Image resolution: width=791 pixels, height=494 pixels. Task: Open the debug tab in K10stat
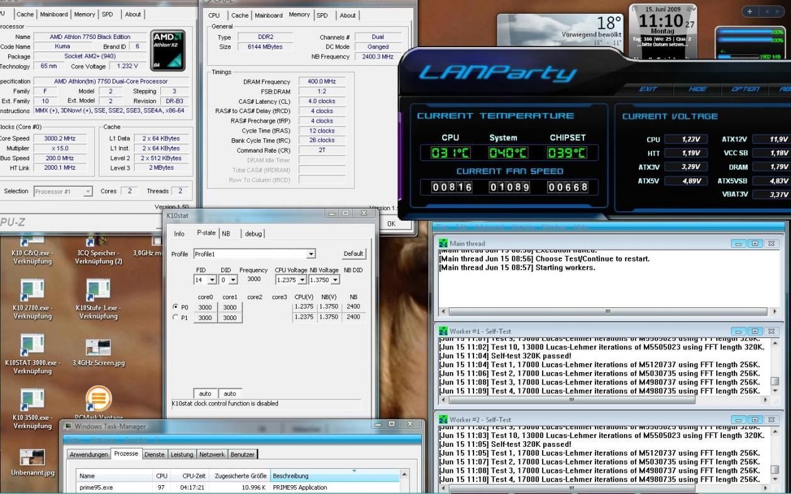tap(253, 233)
